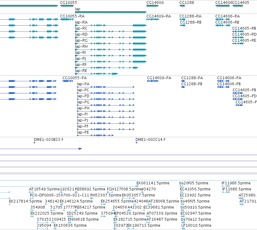257x230 pixels.
Task: Select the CG10055-RA transcript
Action: click(67, 19)
